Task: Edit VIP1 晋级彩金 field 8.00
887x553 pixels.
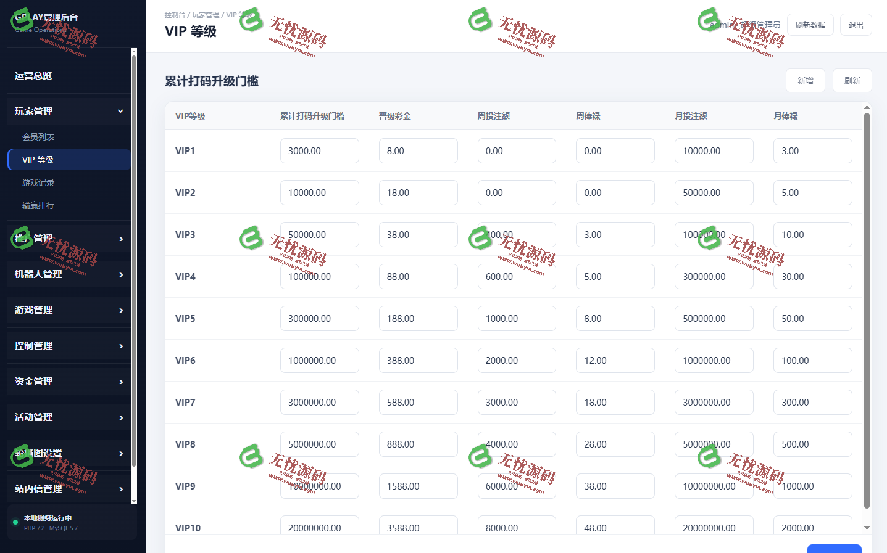Action: click(x=418, y=150)
